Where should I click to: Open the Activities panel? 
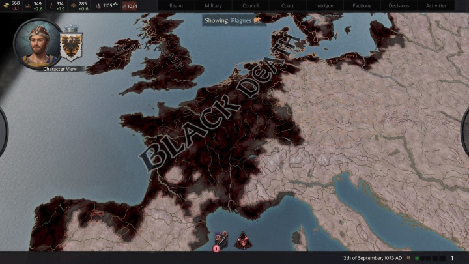coord(436,6)
